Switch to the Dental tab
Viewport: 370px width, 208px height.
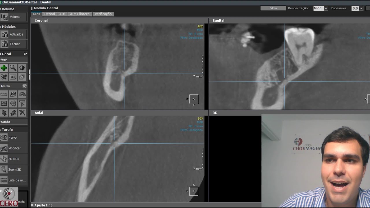[x=49, y=14]
